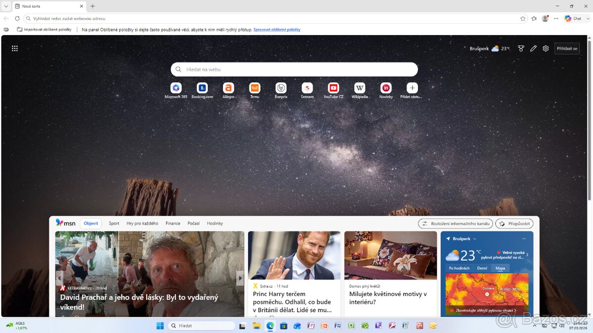Open the AQLS stock widget on taskbar
Screen dimensions: 593x333
pyautogui.click(x=17, y=326)
